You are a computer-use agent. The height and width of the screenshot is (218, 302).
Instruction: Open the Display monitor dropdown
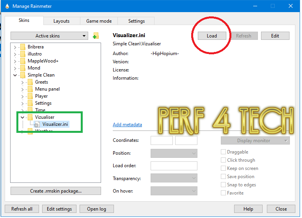(256, 141)
